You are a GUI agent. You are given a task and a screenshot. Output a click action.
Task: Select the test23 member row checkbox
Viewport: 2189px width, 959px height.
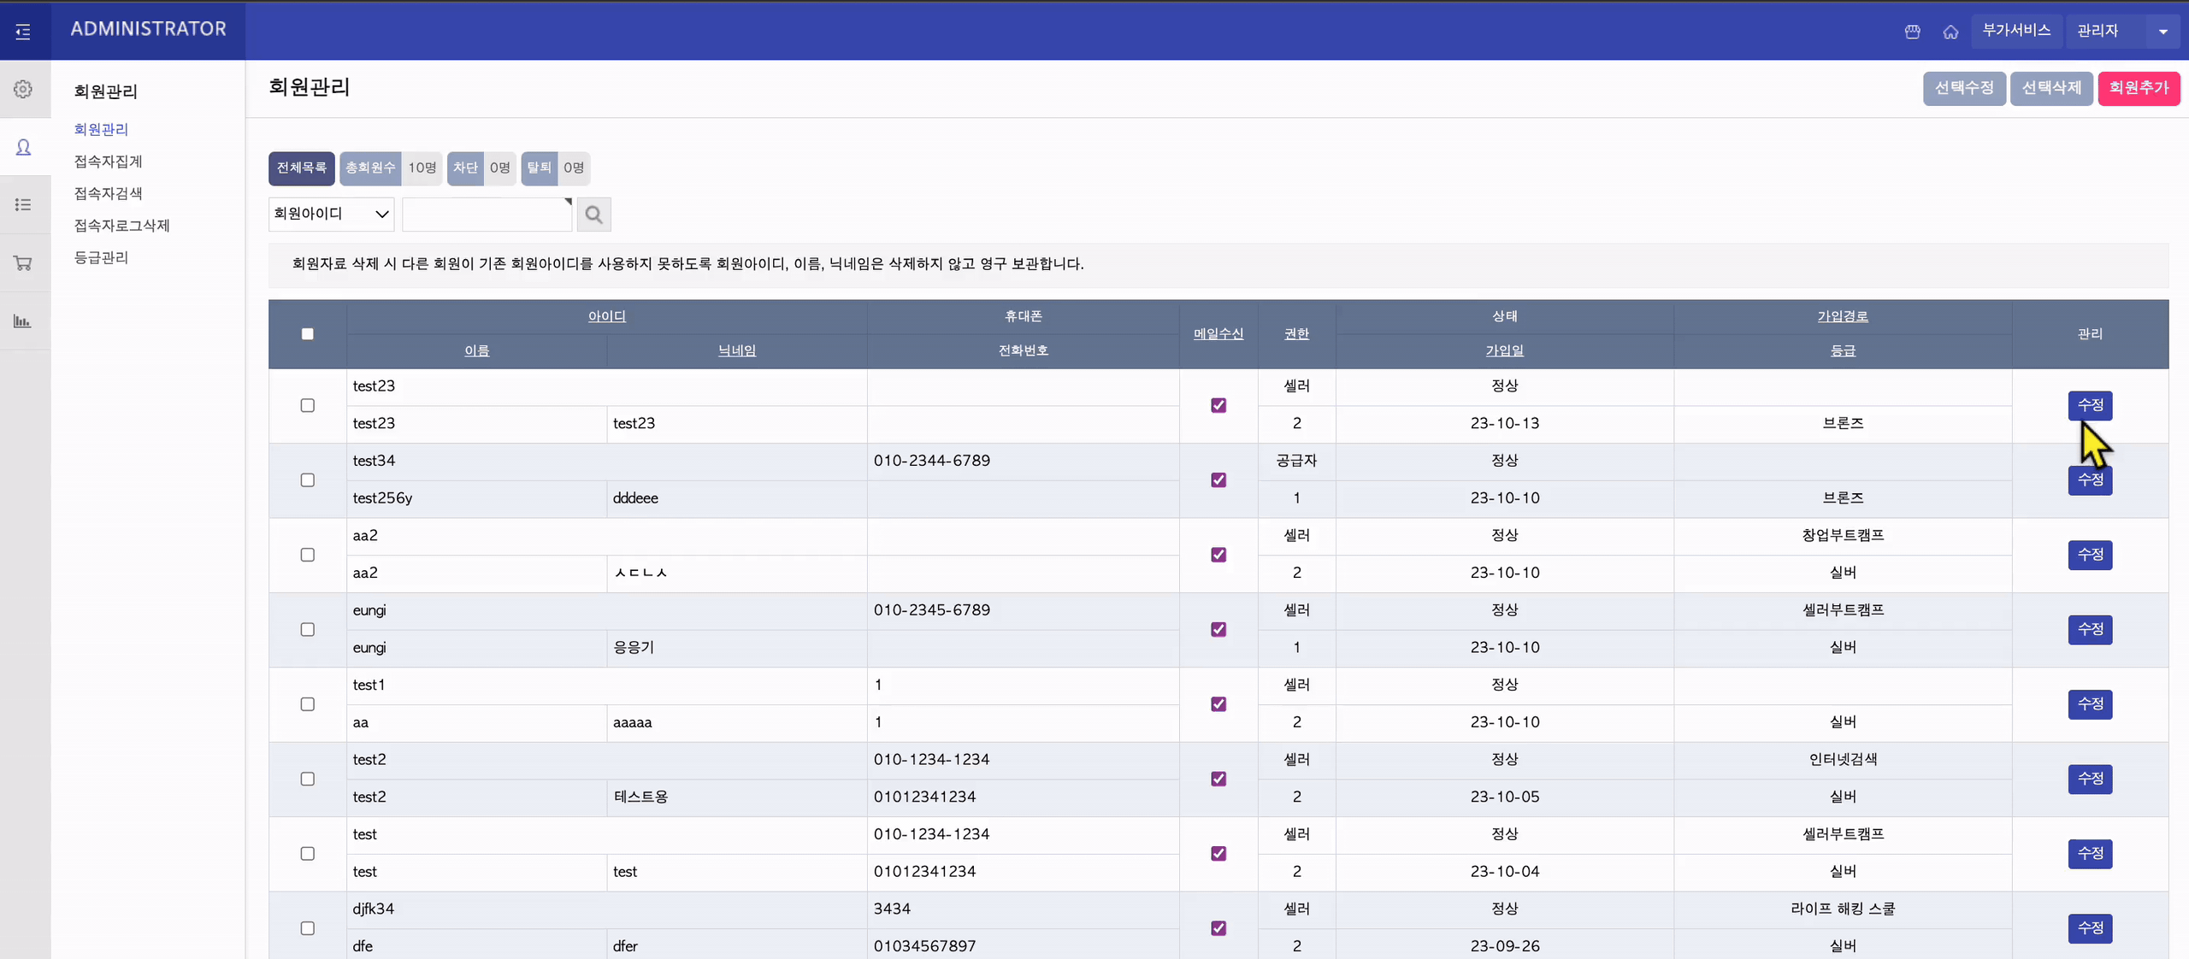click(x=307, y=405)
